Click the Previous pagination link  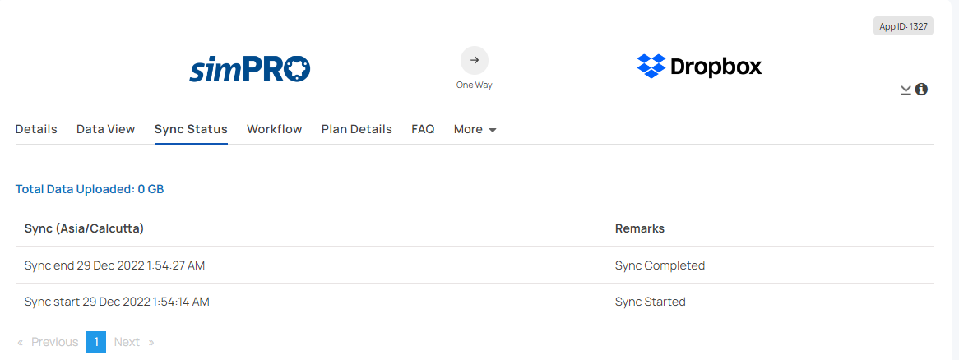pyautogui.click(x=48, y=342)
